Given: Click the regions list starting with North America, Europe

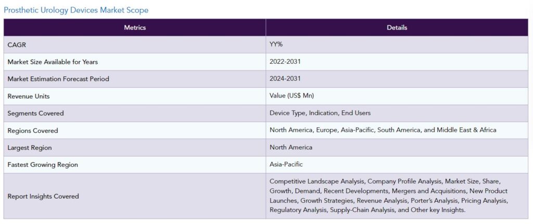Looking at the screenshot, I should (x=383, y=130).
